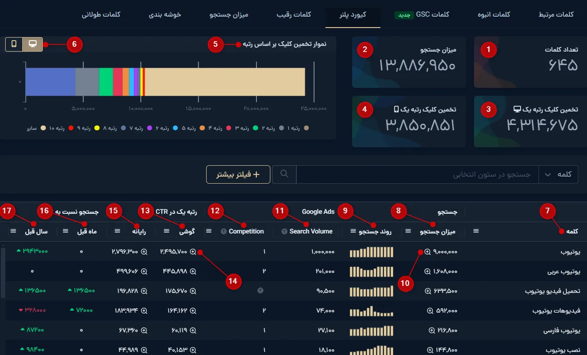Select the کلمات رقیب tab
This screenshot has width=587, height=355.
(x=294, y=14)
